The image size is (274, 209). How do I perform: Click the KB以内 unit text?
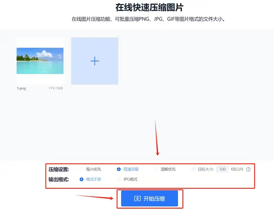click(237, 169)
